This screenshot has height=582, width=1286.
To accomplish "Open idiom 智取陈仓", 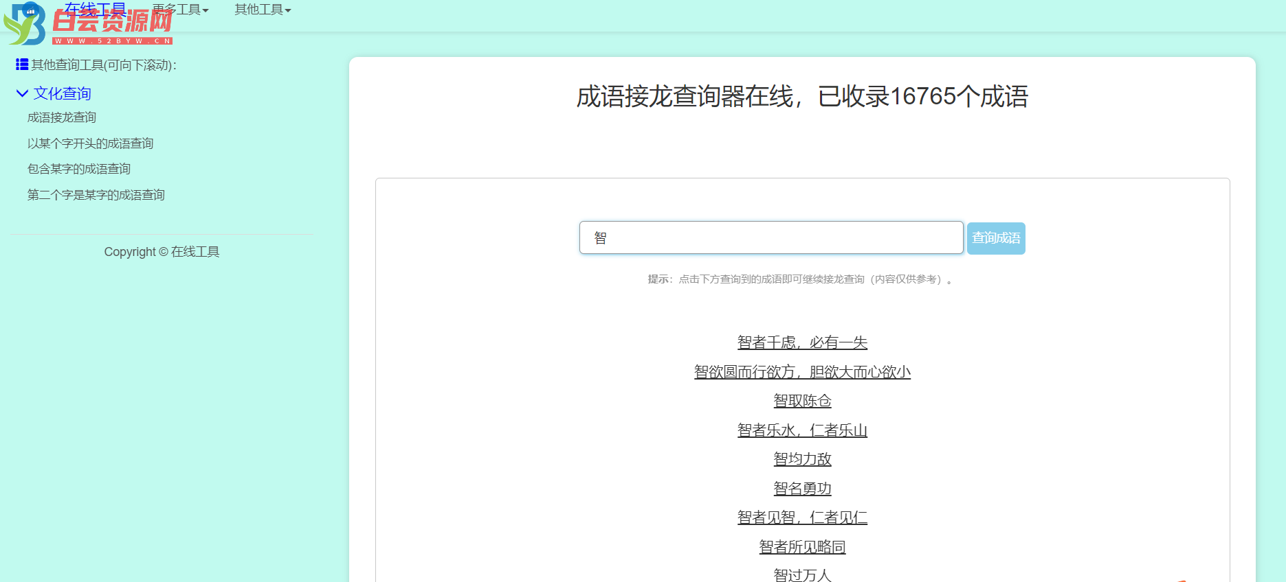I will 802,401.
